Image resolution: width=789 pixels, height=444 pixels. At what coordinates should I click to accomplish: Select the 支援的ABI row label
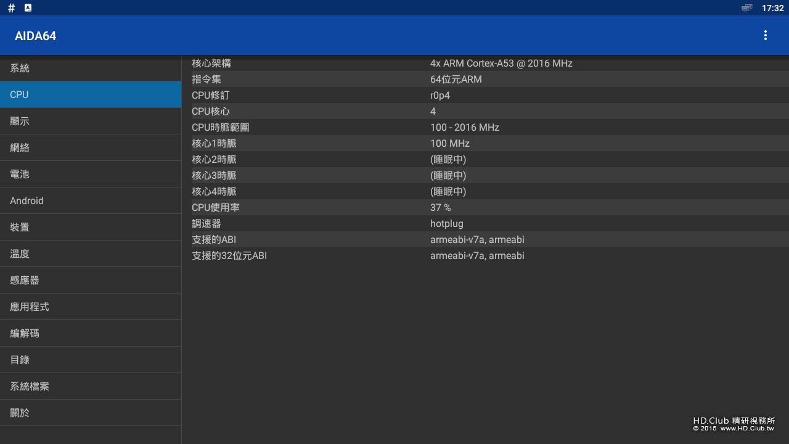(214, 239)
